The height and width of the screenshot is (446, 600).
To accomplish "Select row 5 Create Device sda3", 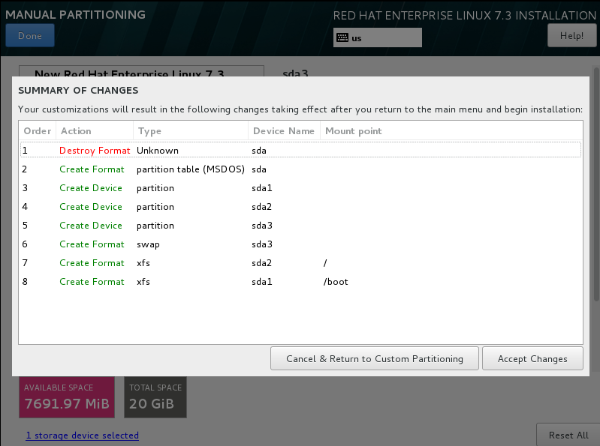I will click(300, 226).
